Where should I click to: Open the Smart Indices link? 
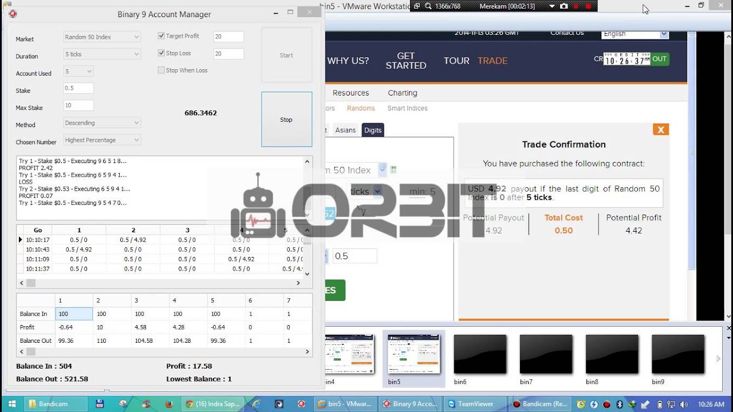click(x=407, y=108)
